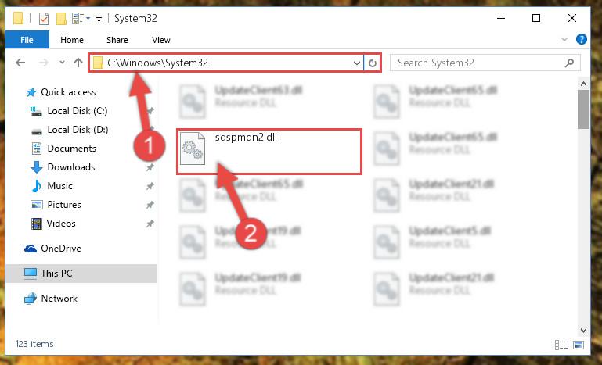This screenshot has height=365, width=602.
Task: Click the Search System32 input field
Action: (480, 63)
